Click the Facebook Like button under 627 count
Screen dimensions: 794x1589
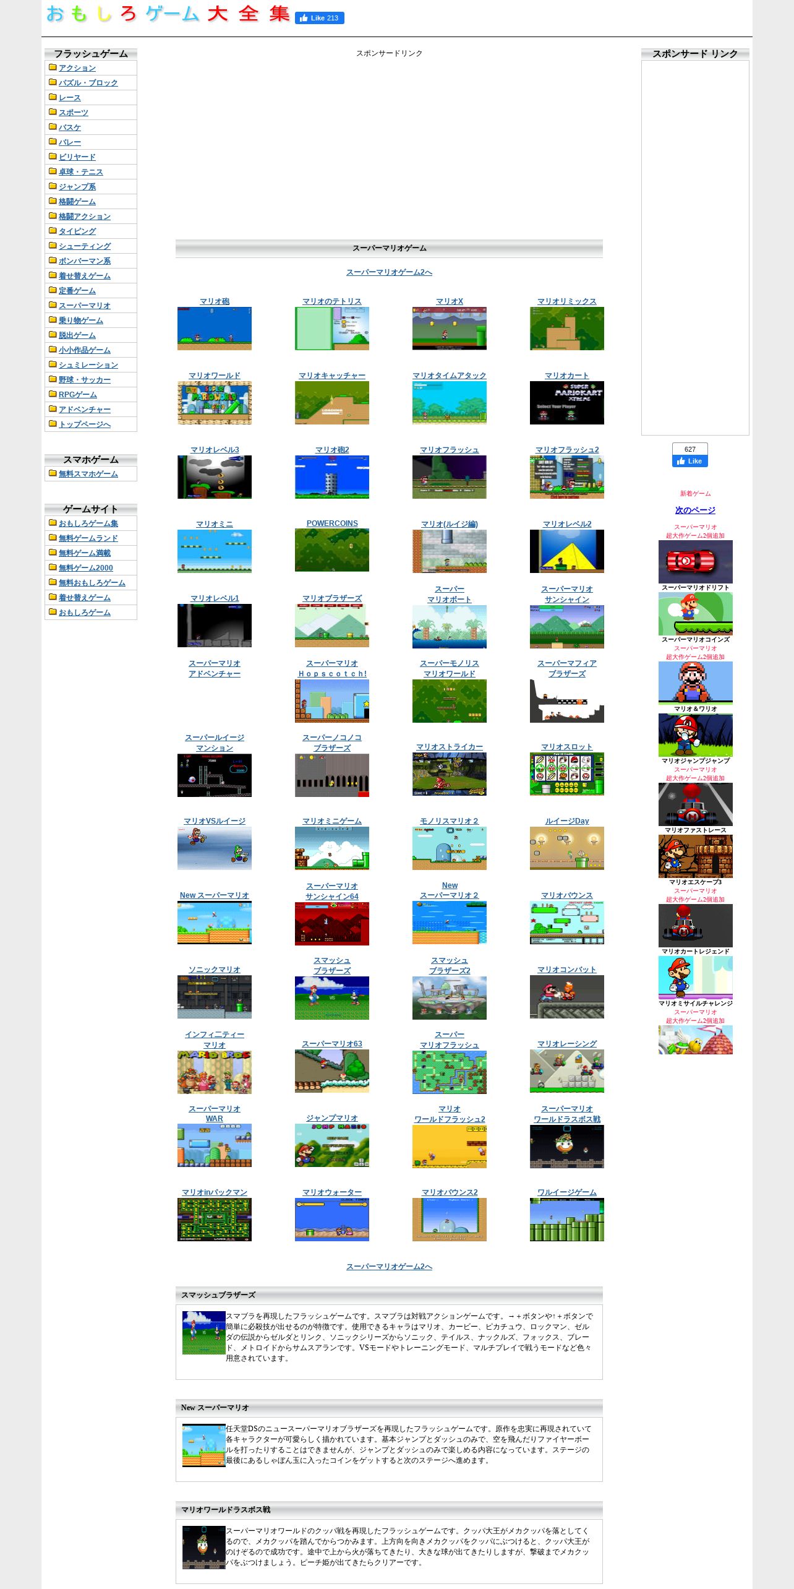click(689, 461)
